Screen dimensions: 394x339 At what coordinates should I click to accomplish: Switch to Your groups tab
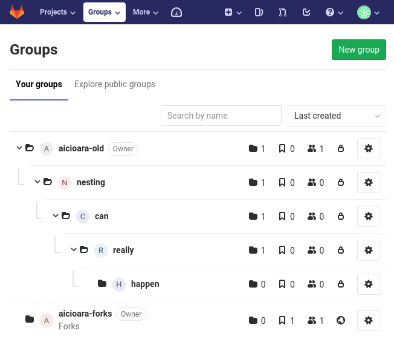coord(39,84)
